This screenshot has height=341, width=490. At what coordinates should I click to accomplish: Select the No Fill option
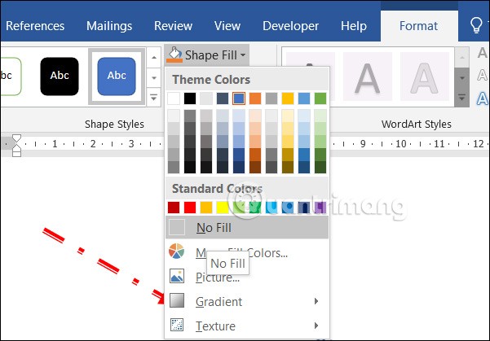(x=214, y=228)
